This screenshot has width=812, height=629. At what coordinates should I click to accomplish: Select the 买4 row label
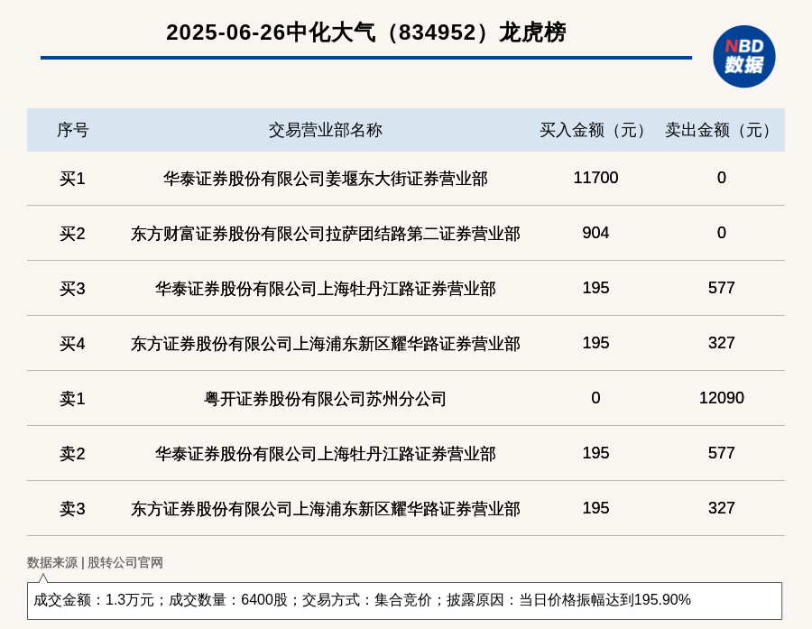(x=72, y=344)
